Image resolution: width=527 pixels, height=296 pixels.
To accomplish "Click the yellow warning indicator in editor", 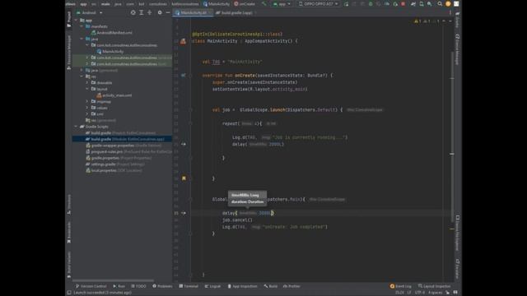I will coord(418,21).
